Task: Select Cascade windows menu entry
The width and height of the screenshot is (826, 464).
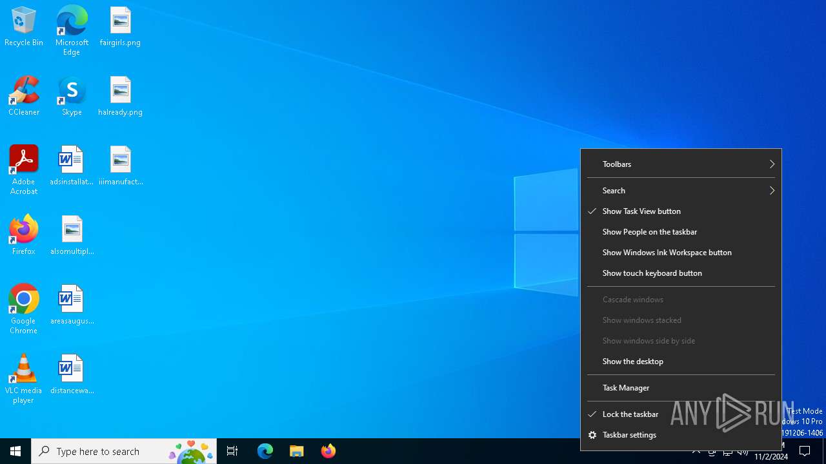Action: [681, 300]
